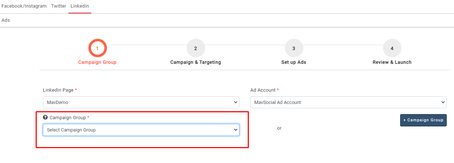Click the Review & Launch step label
Screen dimensions: 454x163
point(392,62)
